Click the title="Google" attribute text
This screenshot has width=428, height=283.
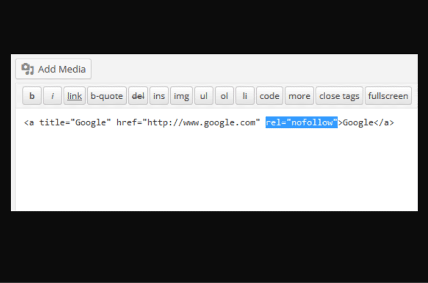point(75,123)
